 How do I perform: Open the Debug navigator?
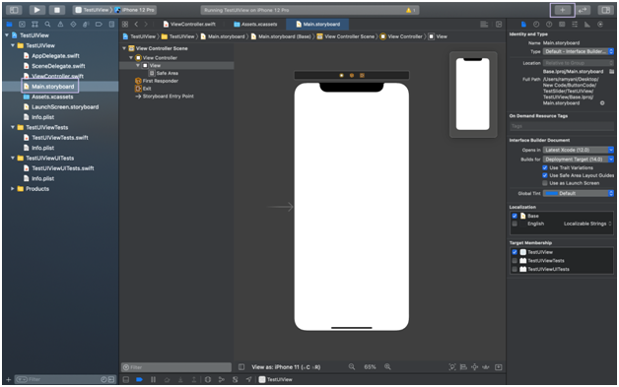pyautogui.click(x=86, y=25)
